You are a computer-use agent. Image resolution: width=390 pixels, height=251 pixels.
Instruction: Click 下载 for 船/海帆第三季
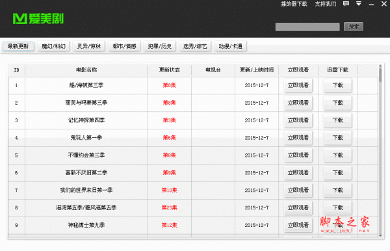point(337,85)
